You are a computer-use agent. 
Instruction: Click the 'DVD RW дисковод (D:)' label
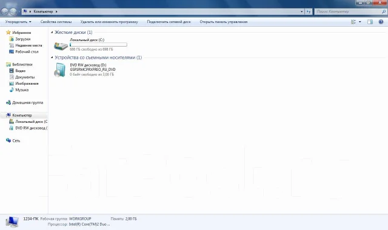pos(88,65)
